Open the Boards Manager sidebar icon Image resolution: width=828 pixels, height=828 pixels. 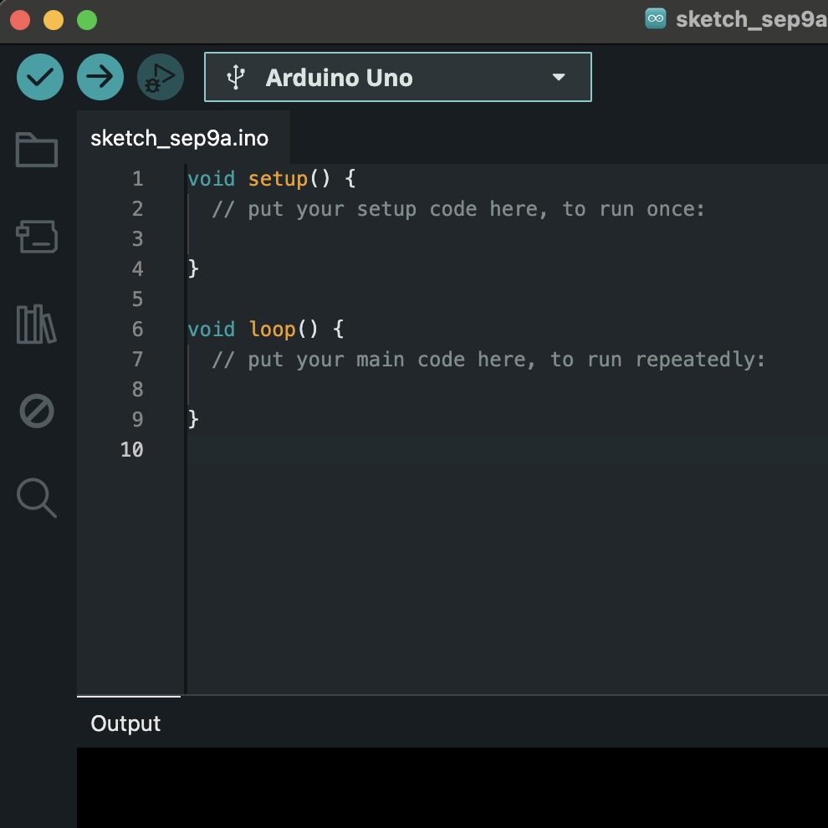(36, 237)
